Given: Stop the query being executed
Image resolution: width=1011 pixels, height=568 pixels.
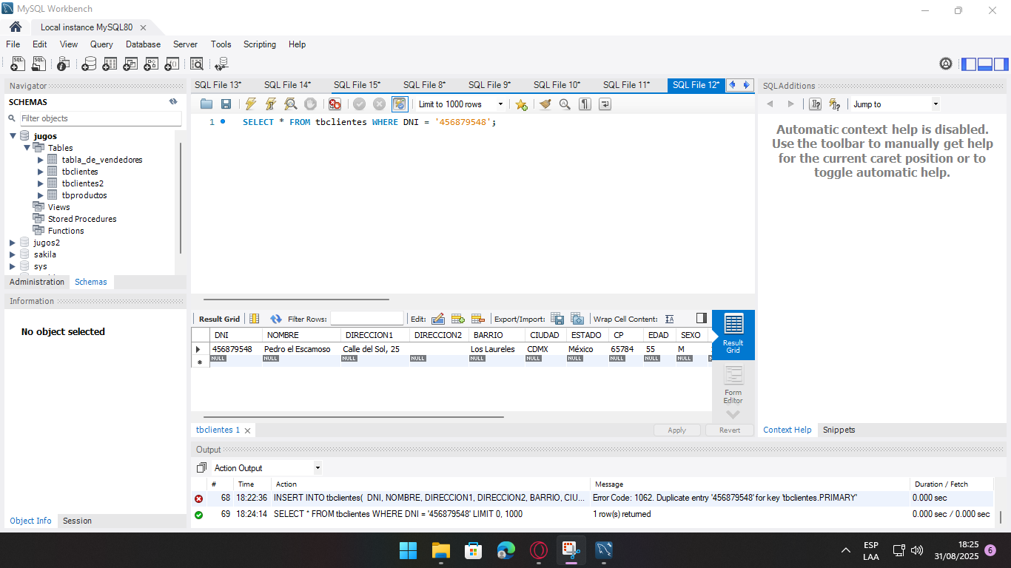Looking at the screenshot, I should coord(311,104).
